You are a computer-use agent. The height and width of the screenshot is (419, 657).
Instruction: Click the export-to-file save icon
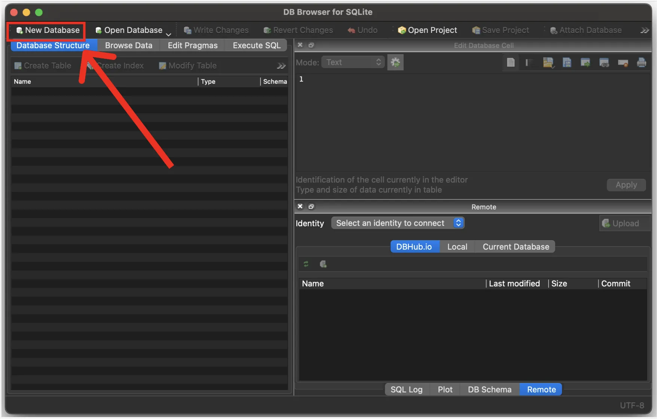567,62
